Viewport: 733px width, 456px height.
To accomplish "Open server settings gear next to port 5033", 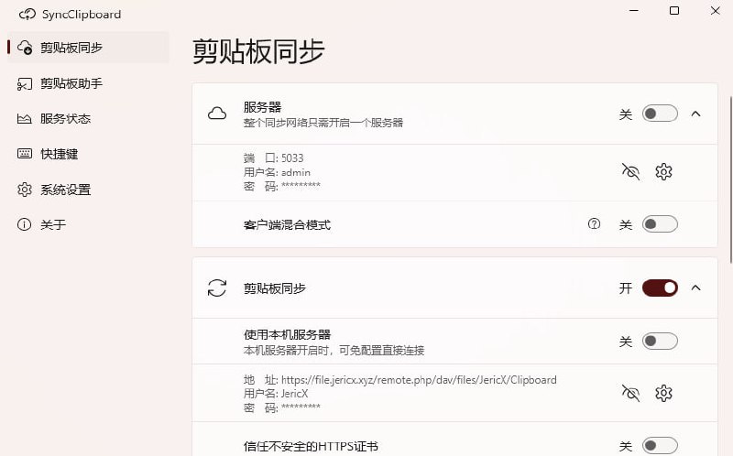I will pos(663,172).
